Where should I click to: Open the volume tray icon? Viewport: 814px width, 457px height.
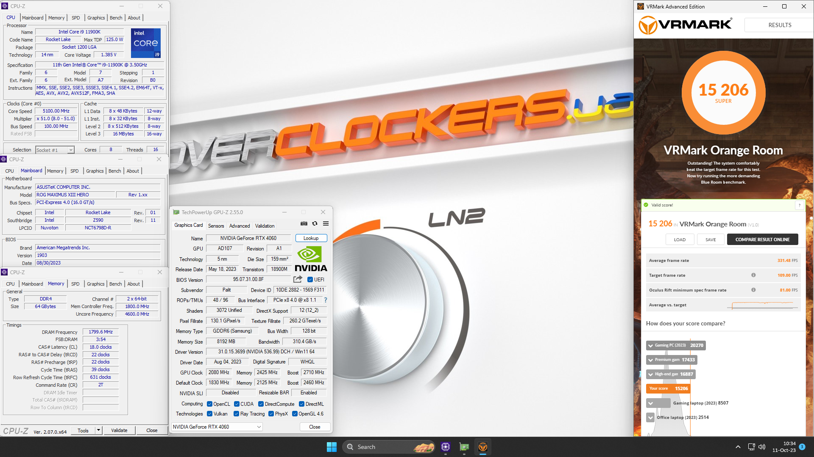[762, 447]
